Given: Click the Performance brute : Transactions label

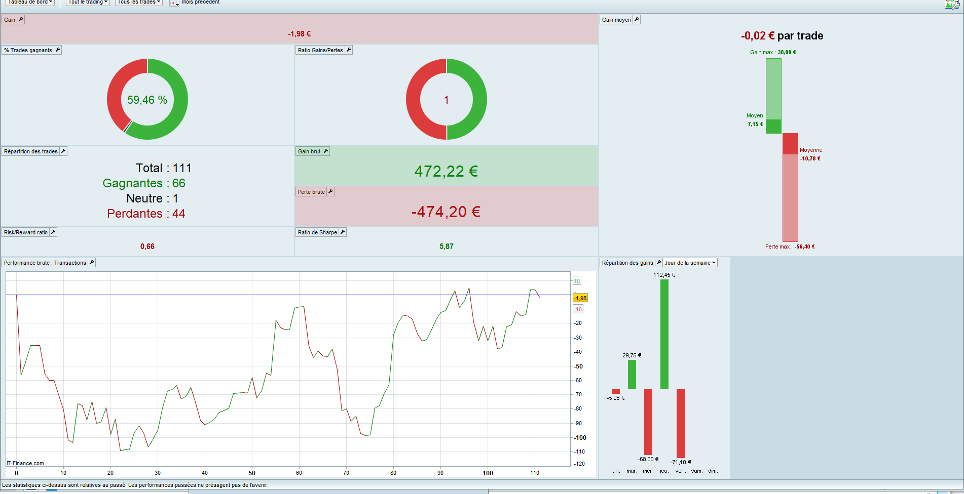Looking at the screenshot, I should (45, 263).
